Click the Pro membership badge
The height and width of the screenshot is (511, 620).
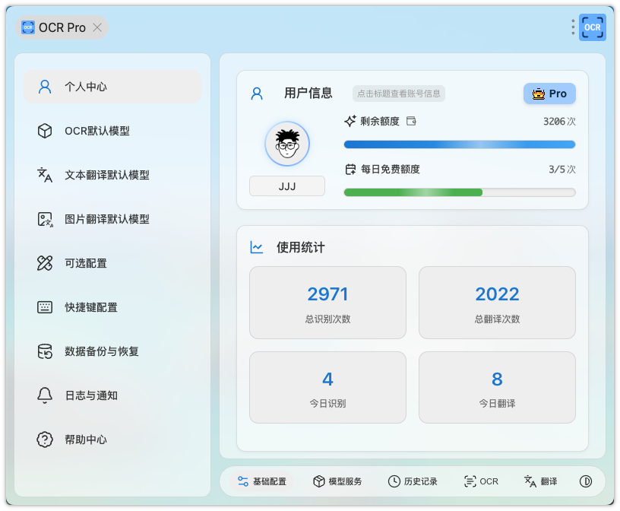coord(549,94)
